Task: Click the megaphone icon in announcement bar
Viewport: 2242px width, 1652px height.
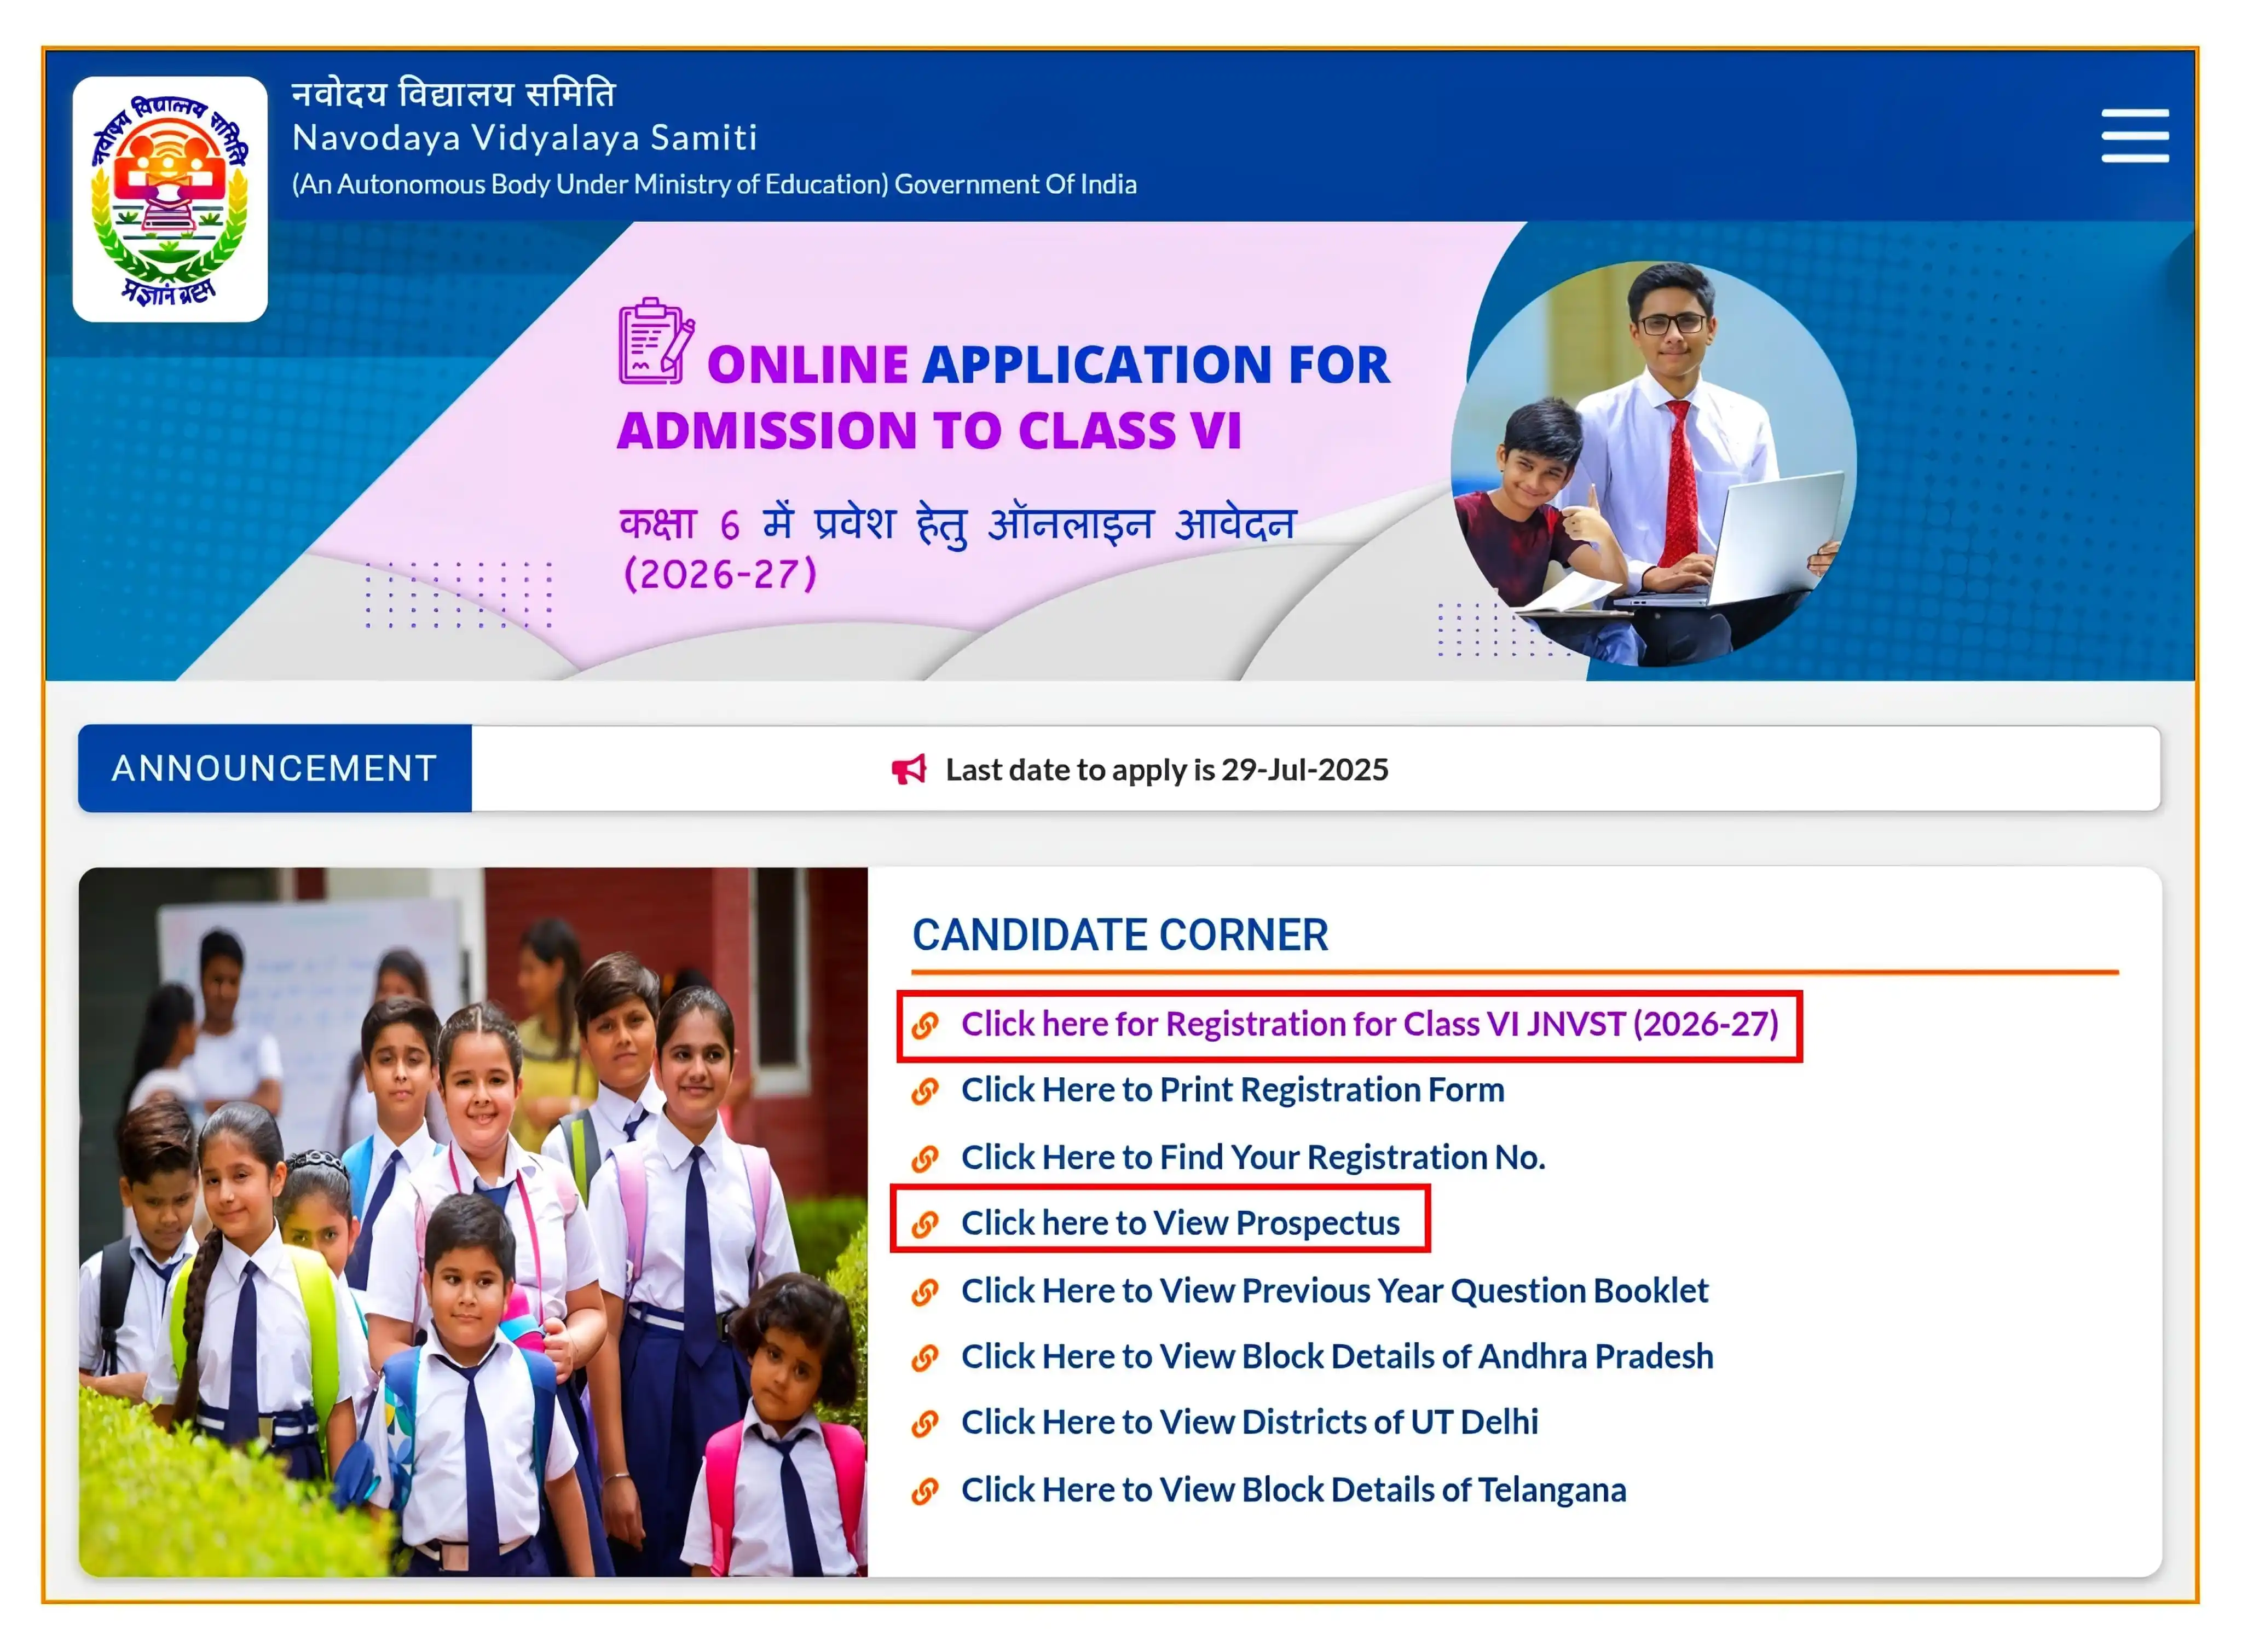Action: coord(909,769)
